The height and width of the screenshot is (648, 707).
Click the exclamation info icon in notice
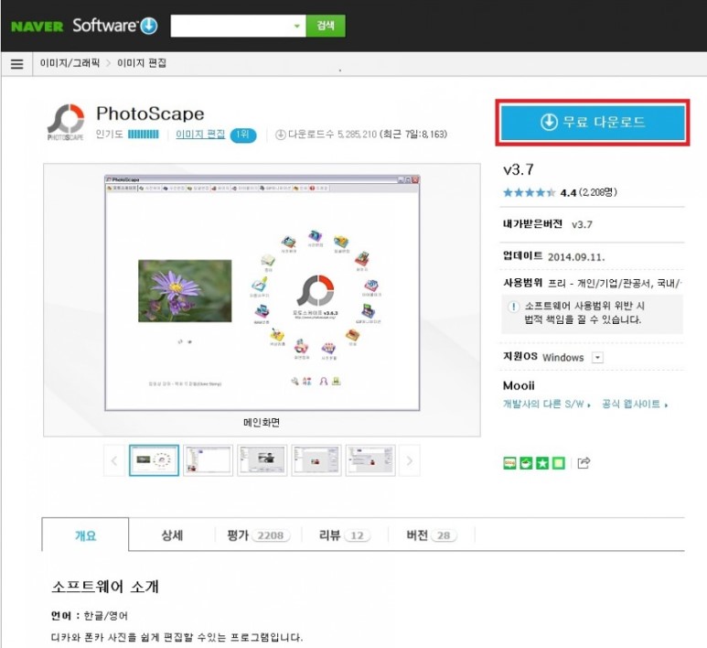click(x=513, y=307)
